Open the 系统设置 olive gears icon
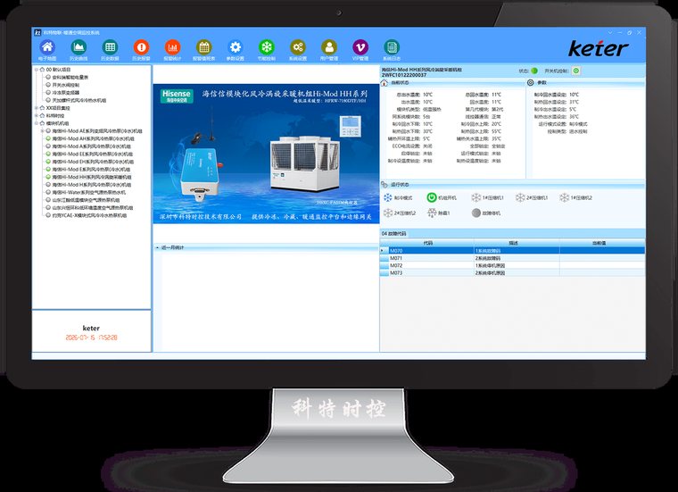Viewport: 678px width, 492px height. pyautogui.click(x=297, y=46)
